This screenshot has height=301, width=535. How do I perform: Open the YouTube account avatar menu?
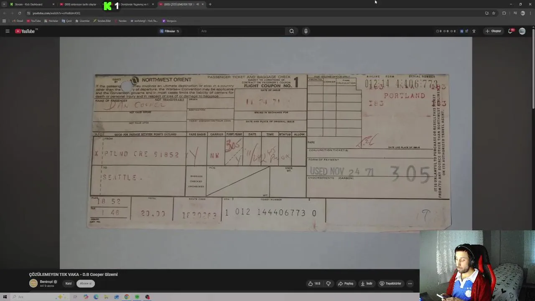[522, 31]
